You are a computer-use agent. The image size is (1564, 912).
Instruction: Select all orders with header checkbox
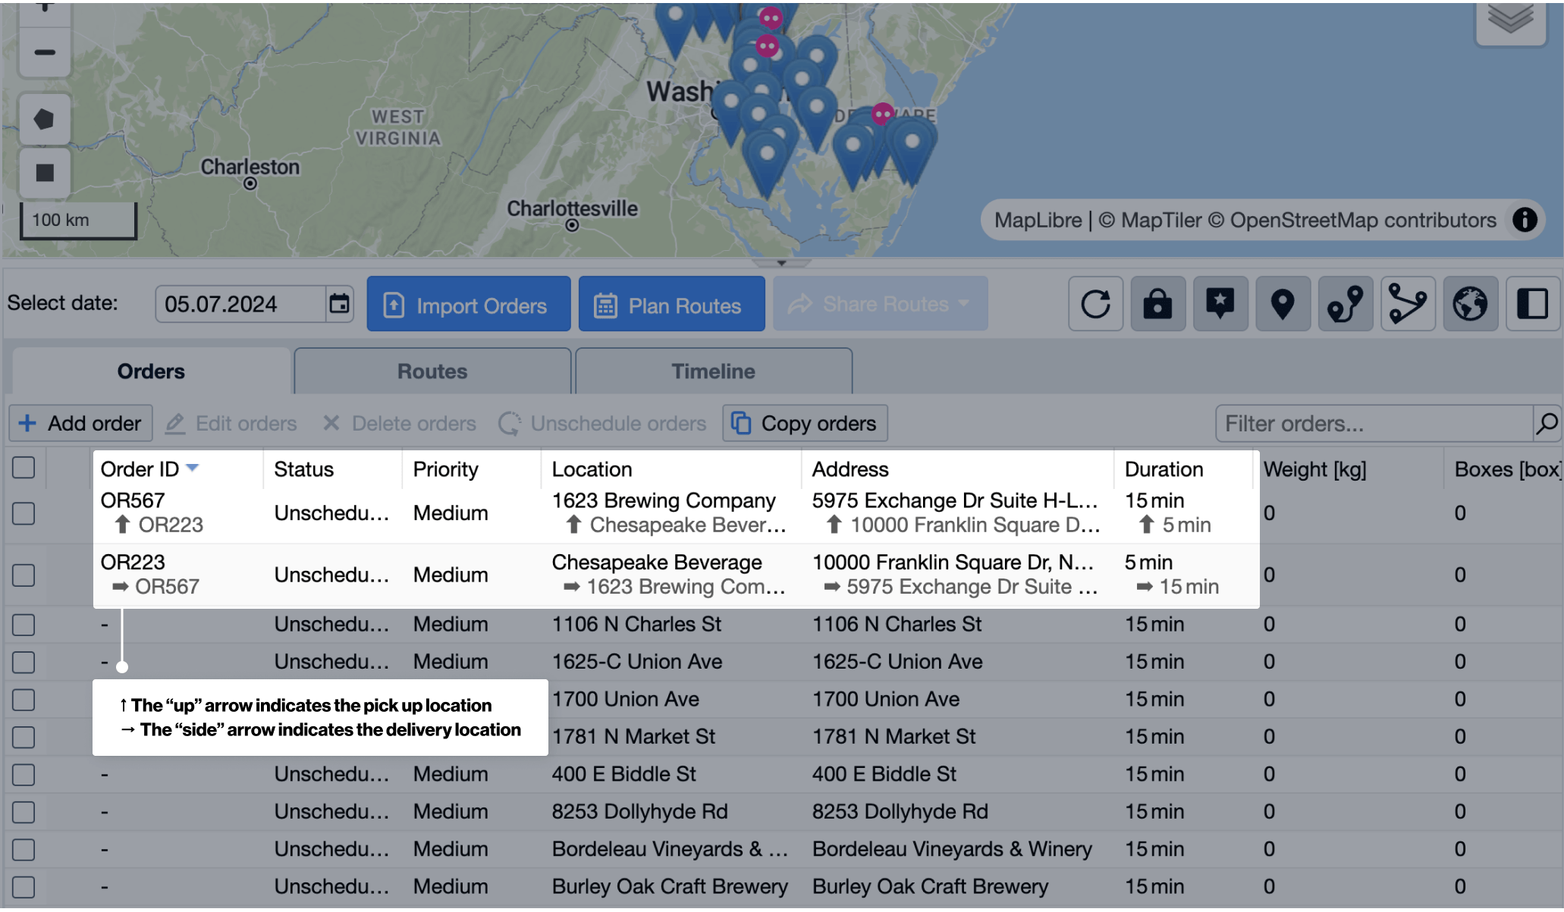(x=24, y=468)
